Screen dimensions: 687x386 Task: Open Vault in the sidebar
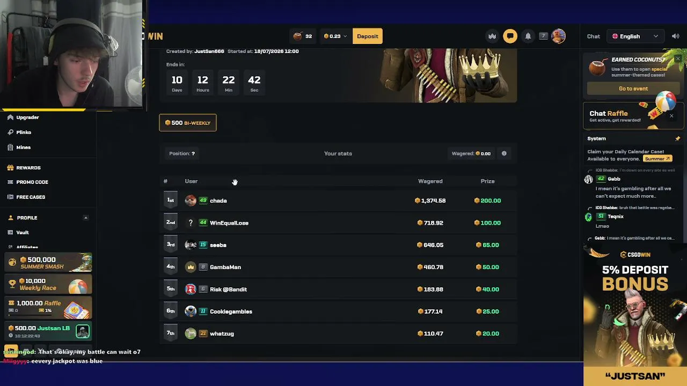(23, 233)
